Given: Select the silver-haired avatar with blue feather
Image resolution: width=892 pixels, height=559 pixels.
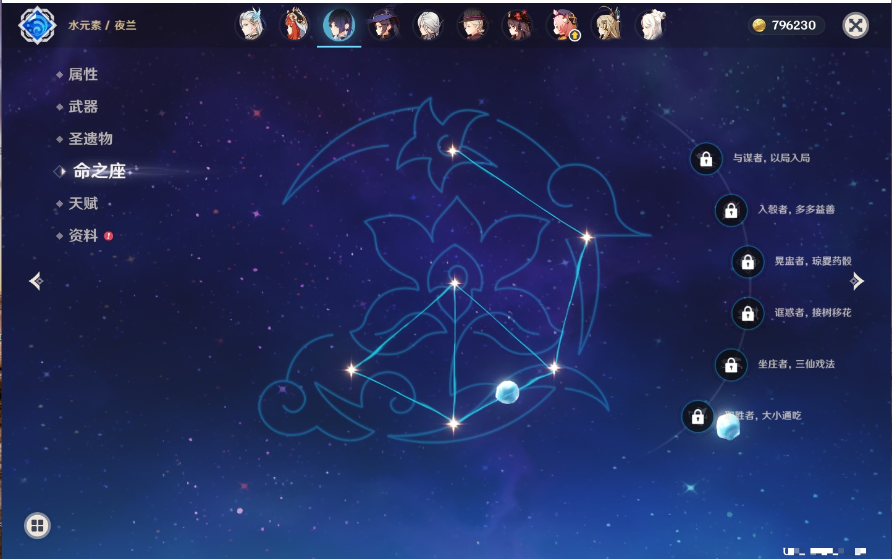Looking at the screenshot, I should click(251, 25).
